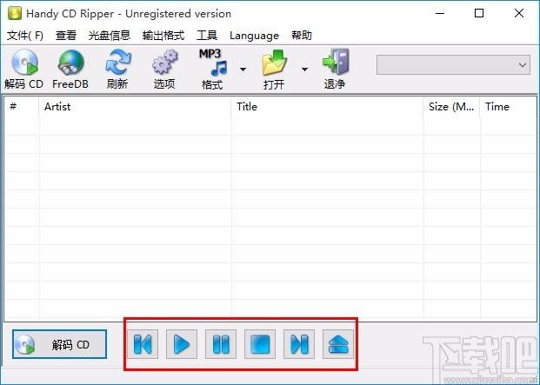This screenshot has width=540, height=385.
Task: Open the 输出格式 menu
Action: 163,35
